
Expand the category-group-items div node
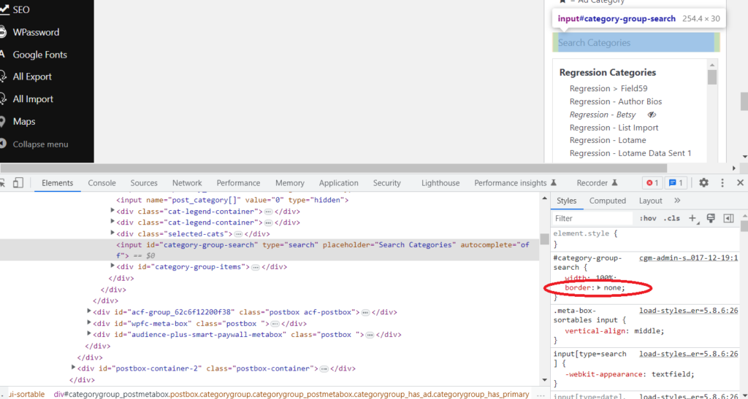[x=112, y=267]
